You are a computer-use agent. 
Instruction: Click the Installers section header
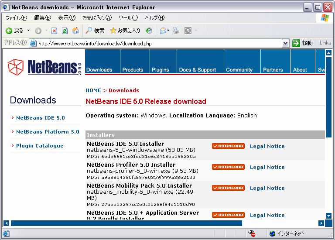tap(205, 135)
